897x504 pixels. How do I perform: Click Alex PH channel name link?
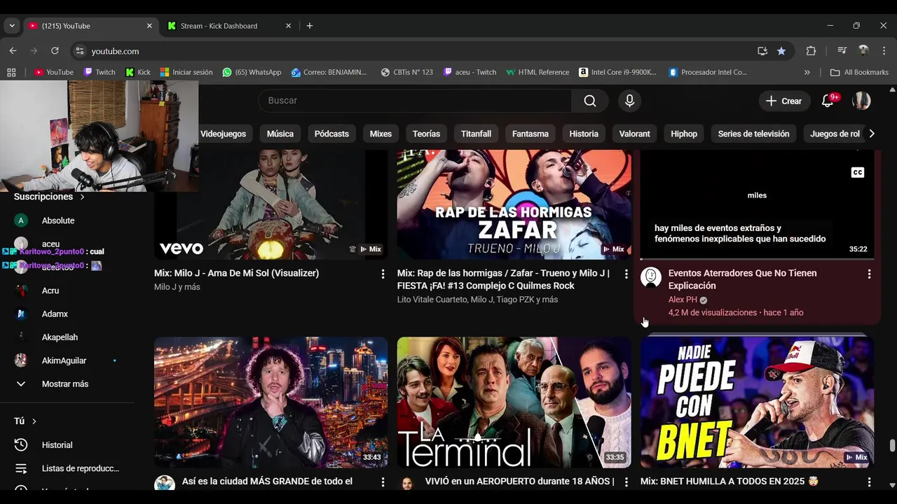[683, 300]
